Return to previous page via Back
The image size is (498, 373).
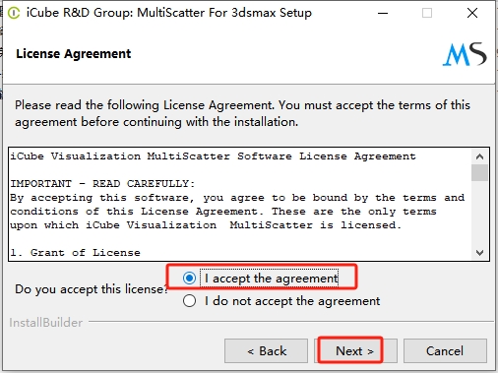266,351
